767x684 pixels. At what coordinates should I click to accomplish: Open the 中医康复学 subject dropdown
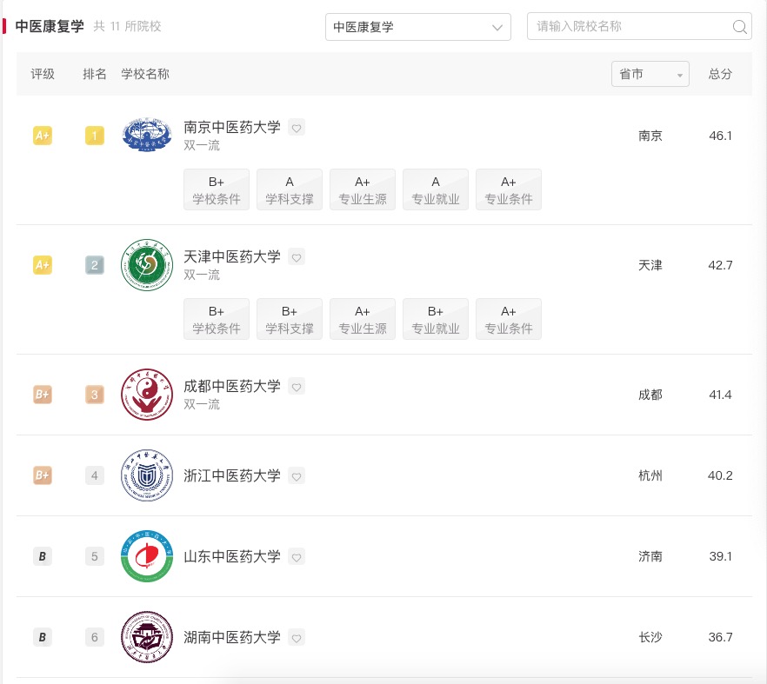(x=417, y=27)
